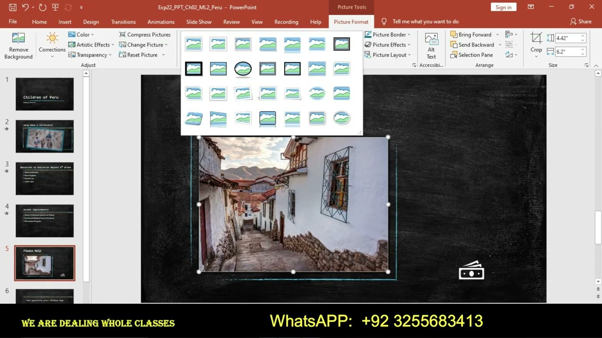Expand the Reset Picture arrow
Image resolution: width=602 pixels, height=338 pixels.
point(164,55)
